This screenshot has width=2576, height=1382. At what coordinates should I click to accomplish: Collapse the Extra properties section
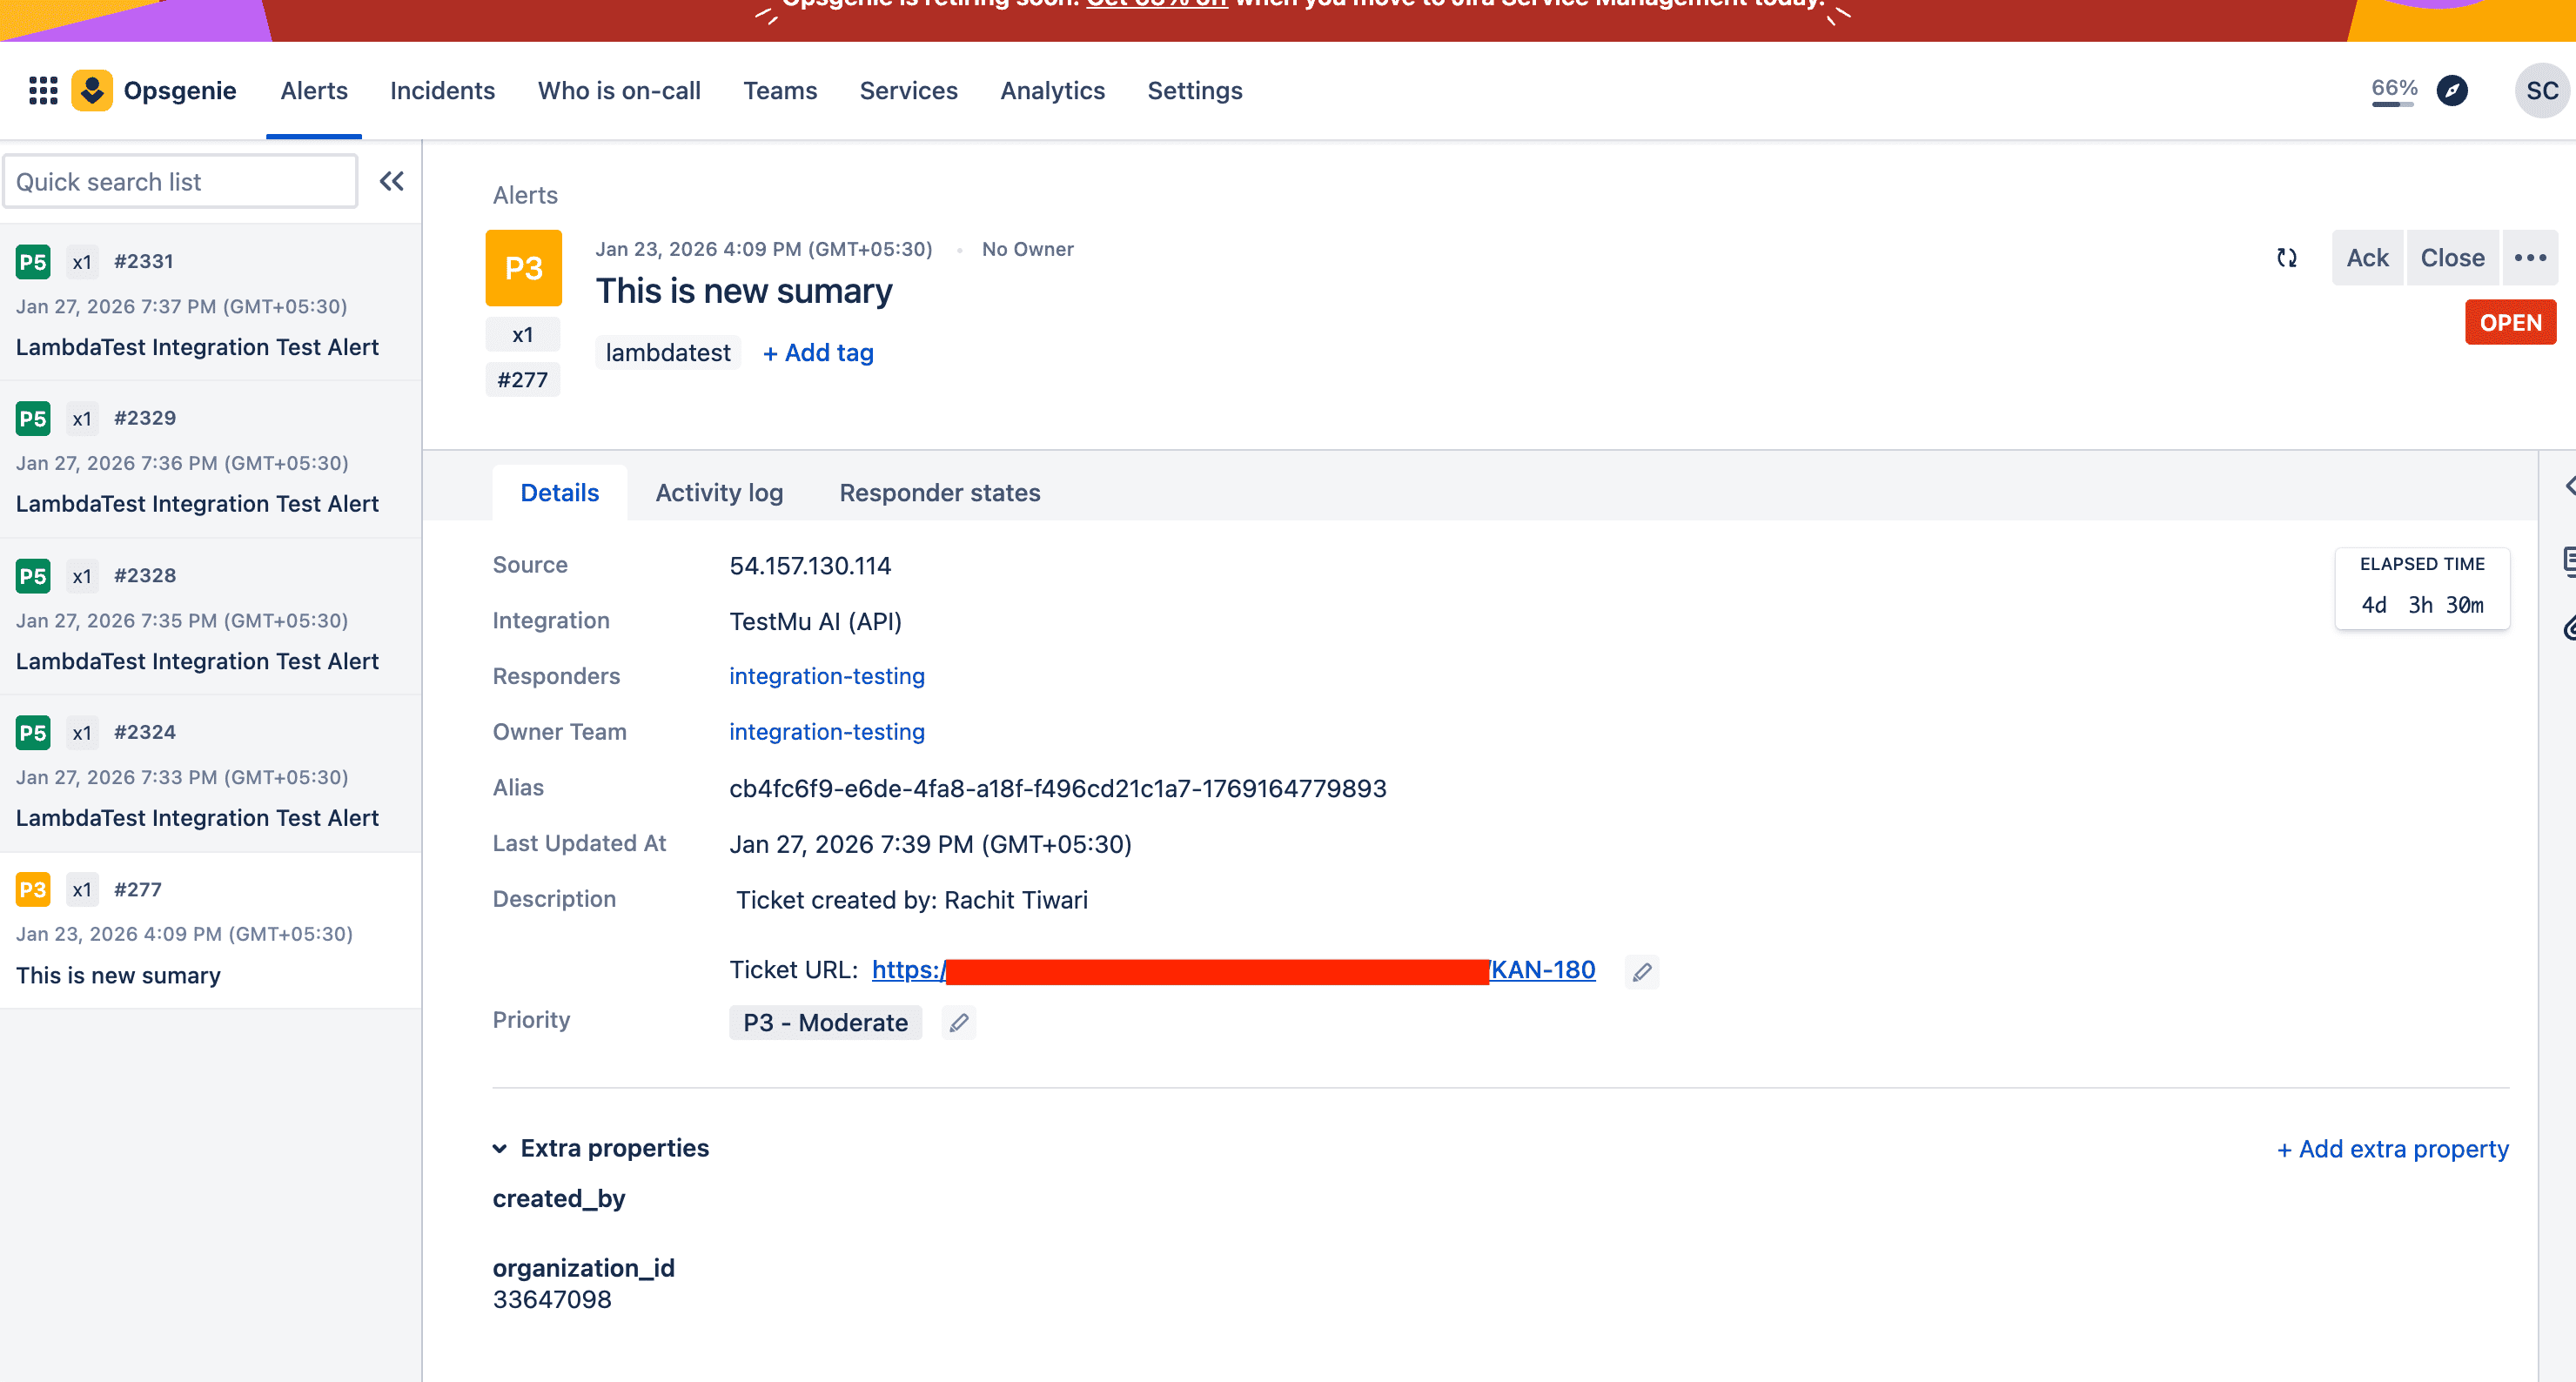point(500,1148)
